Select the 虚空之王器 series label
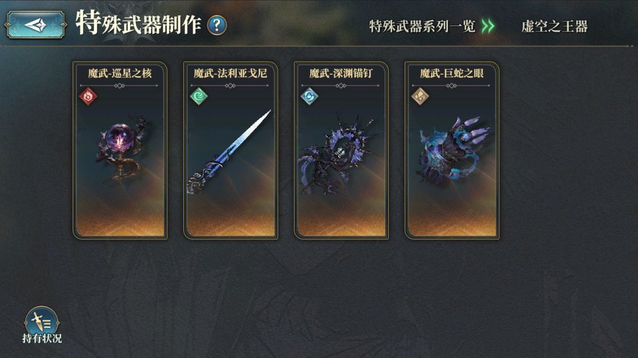The height and width of the screenshot is (358, 638). (555, 27)
